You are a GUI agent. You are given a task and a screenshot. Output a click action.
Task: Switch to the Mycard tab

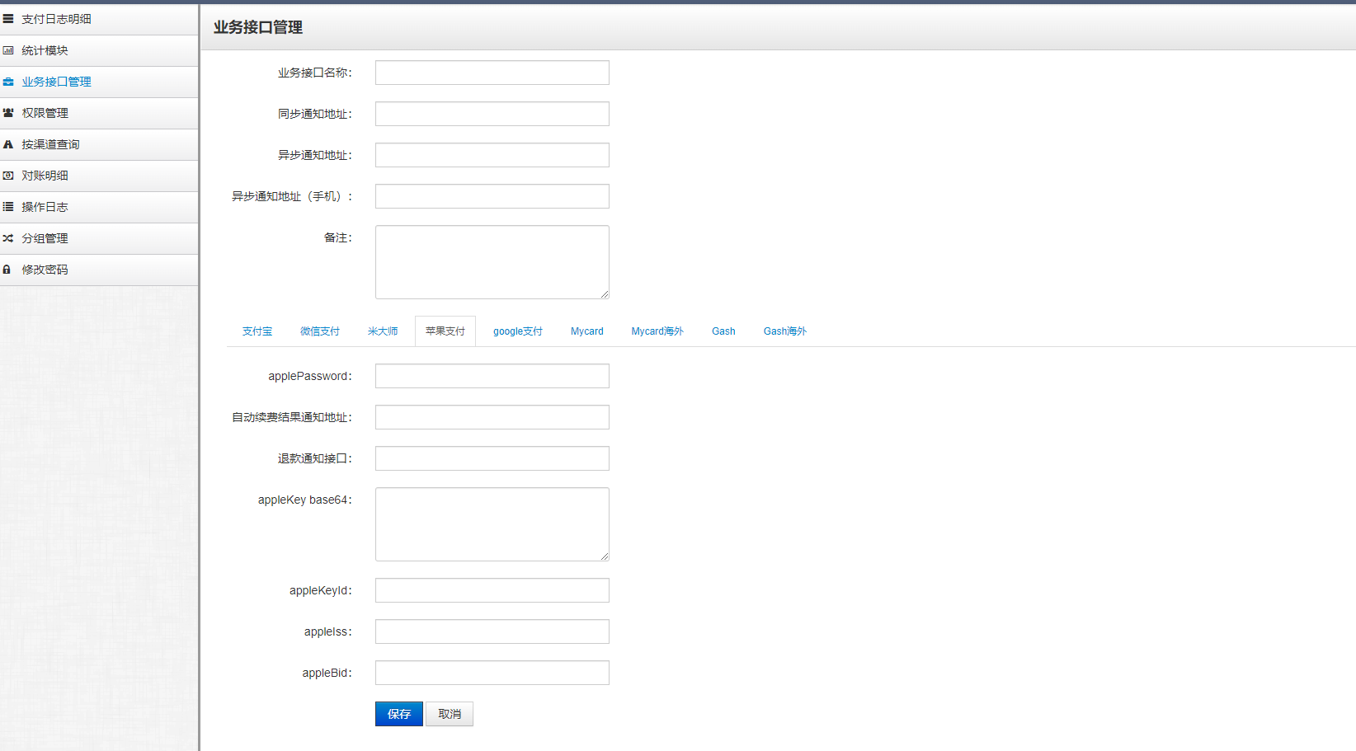point(587,331)
